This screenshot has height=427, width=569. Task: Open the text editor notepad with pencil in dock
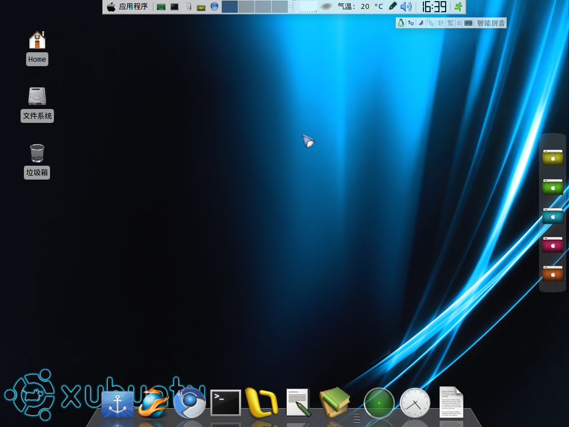298,403
